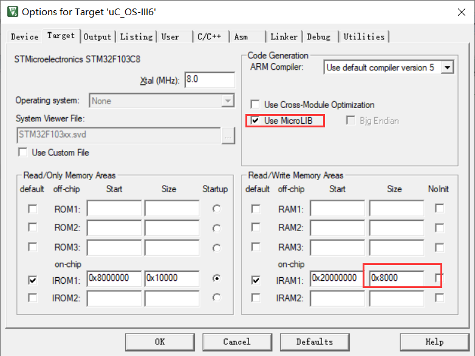475x356 pixels.
Task: Toggle Use Cross-Module Optimization
Action: pos(255,104)
